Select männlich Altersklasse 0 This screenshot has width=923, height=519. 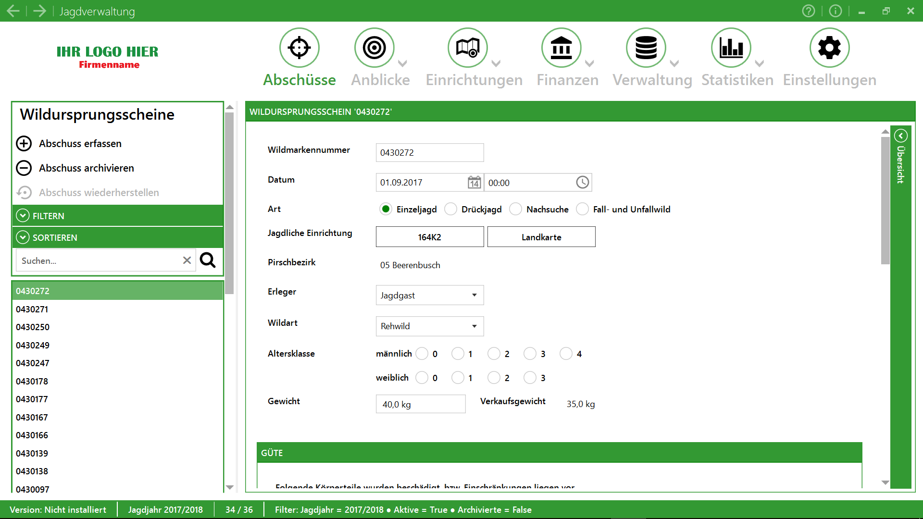tap(422, 354)
